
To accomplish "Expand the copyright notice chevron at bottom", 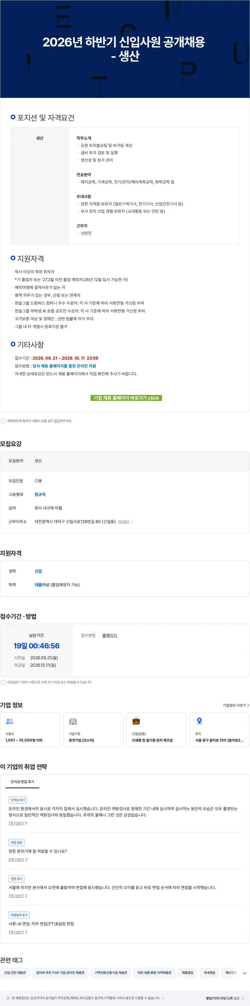I will click(163, 998).
